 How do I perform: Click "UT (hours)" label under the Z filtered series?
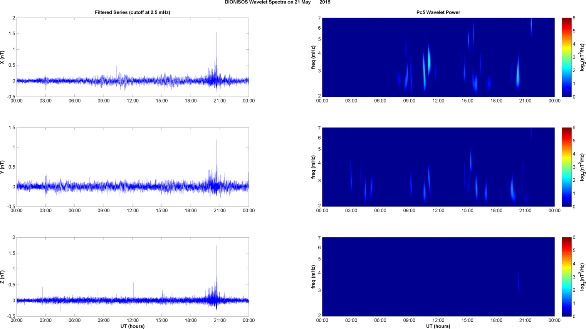(x=133, y=326)
